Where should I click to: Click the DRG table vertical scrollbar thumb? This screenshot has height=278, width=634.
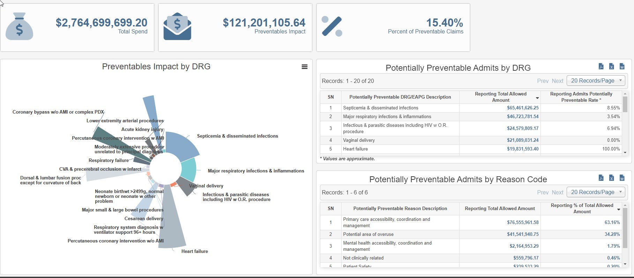625,105
